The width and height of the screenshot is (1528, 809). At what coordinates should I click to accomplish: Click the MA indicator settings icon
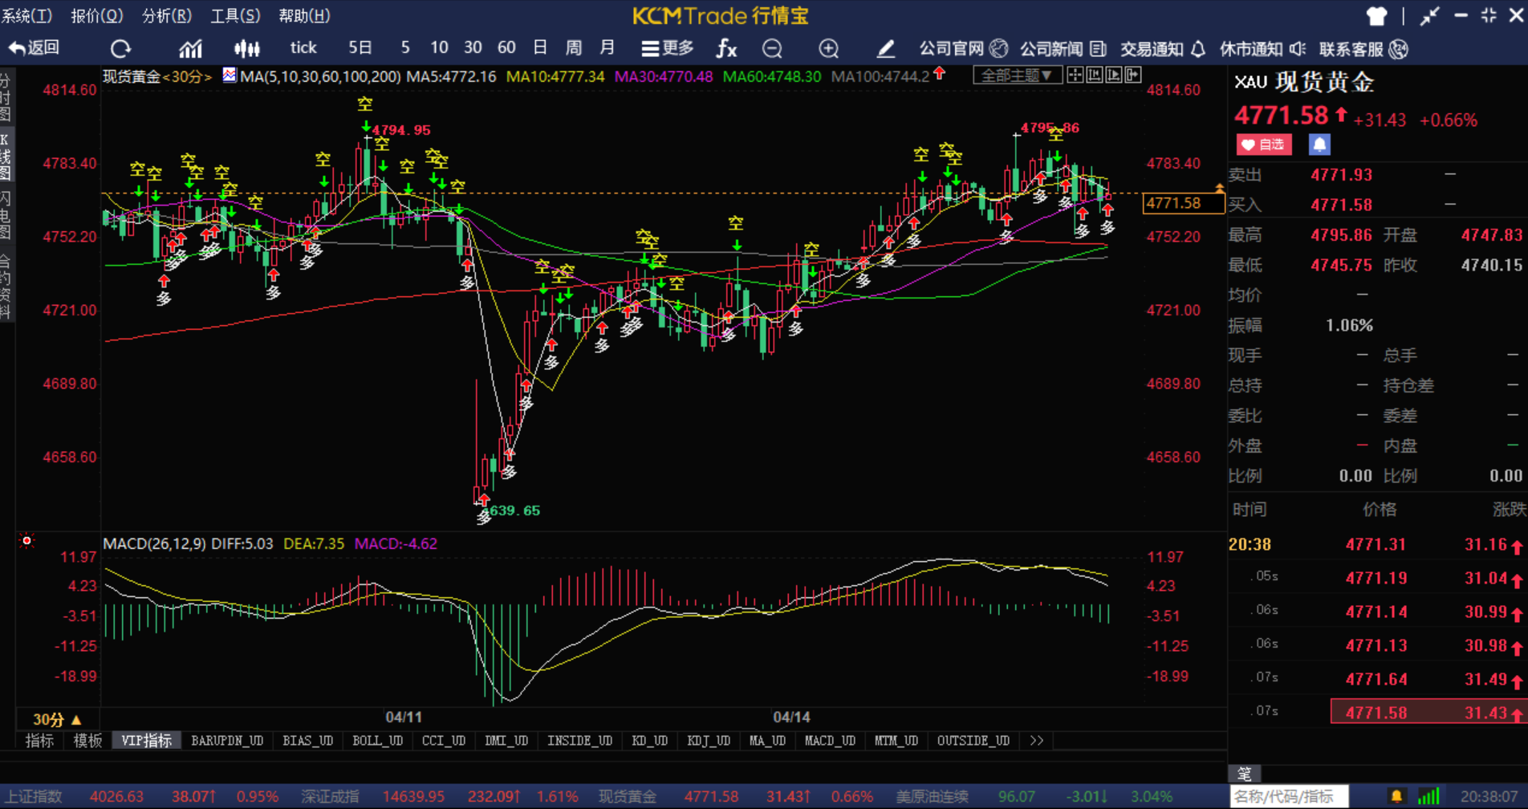click(230, 75)
